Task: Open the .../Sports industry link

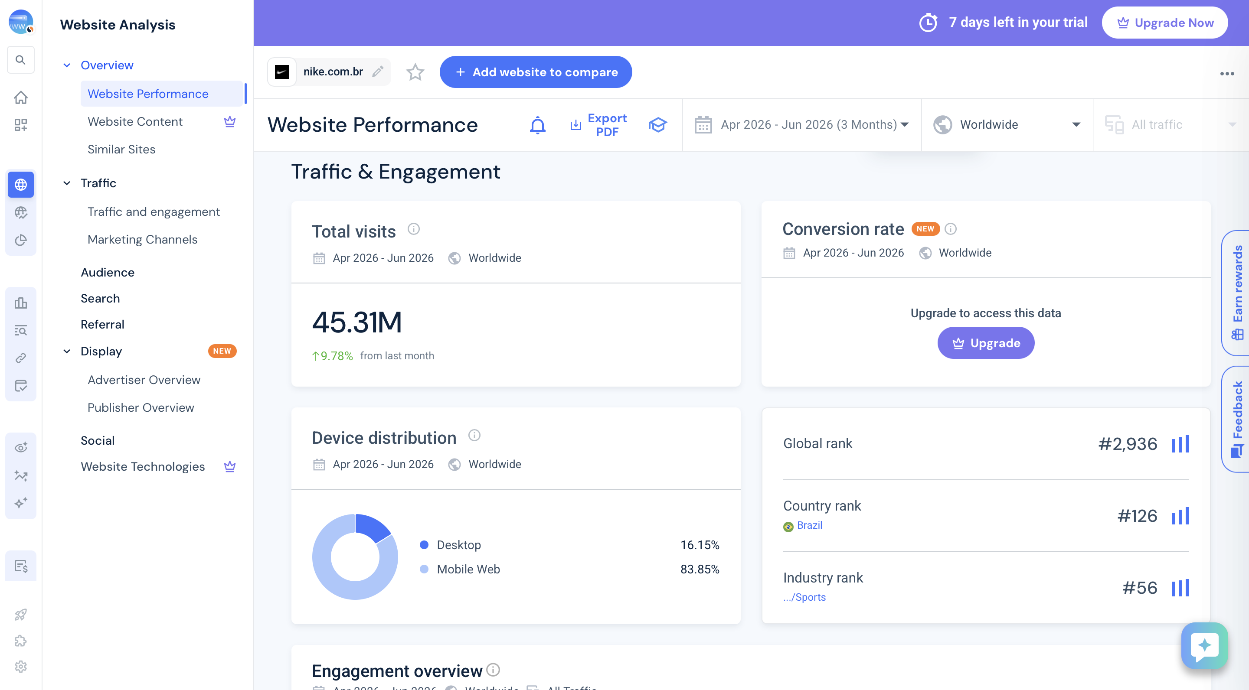Action: [804, 597]
